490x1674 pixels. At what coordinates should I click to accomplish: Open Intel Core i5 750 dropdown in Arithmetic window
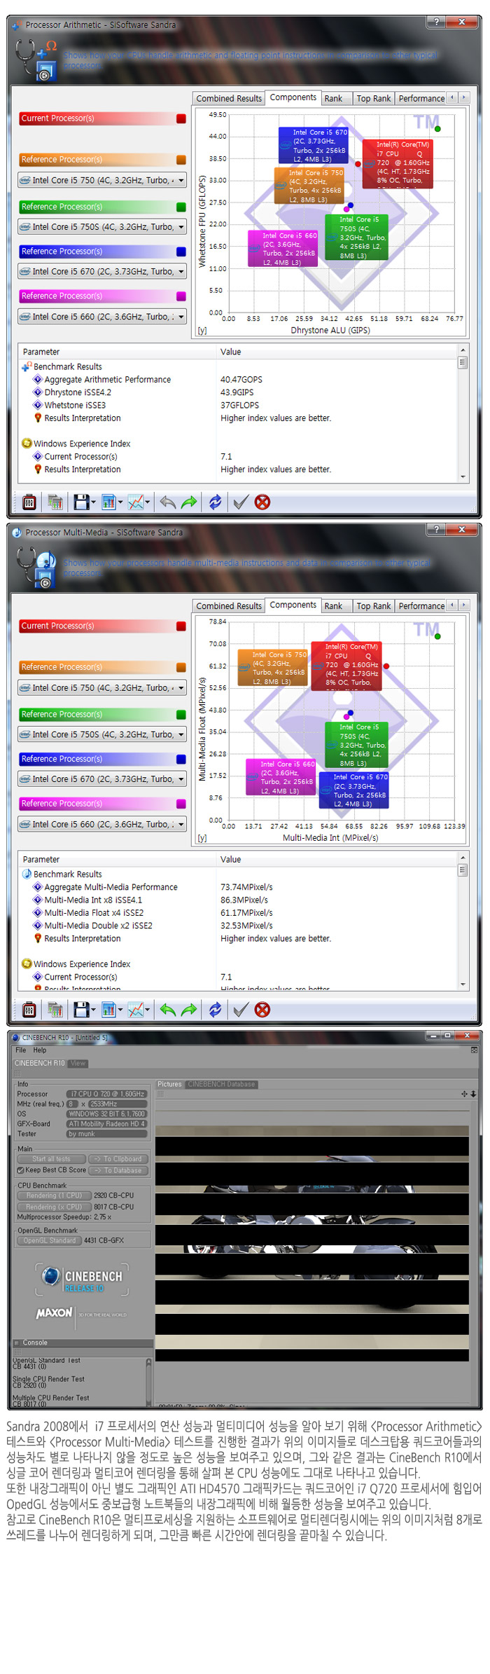point(102,180)
